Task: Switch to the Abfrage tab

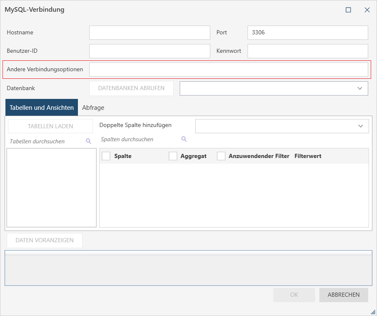Action: click(x=93, y=108)
